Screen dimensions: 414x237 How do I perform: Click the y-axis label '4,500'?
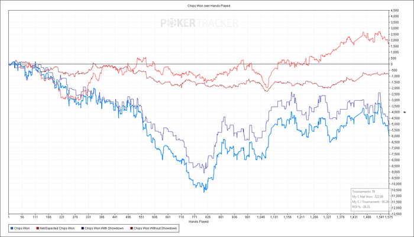pyautogui.click(x=394, y=10)
